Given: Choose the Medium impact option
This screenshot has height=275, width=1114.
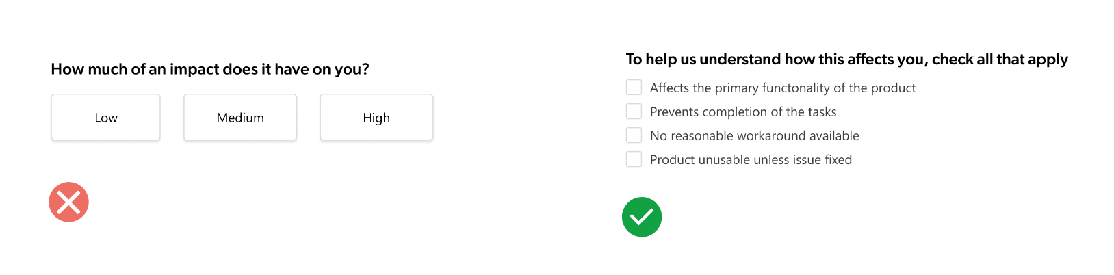Looking at the screenshot, I should click(240, 118).
